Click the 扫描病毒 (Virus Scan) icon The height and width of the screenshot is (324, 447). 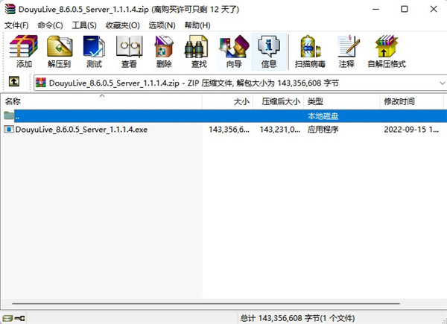[309, 51]
